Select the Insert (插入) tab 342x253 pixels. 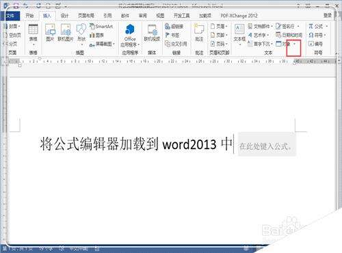click(x=47, y=16)
